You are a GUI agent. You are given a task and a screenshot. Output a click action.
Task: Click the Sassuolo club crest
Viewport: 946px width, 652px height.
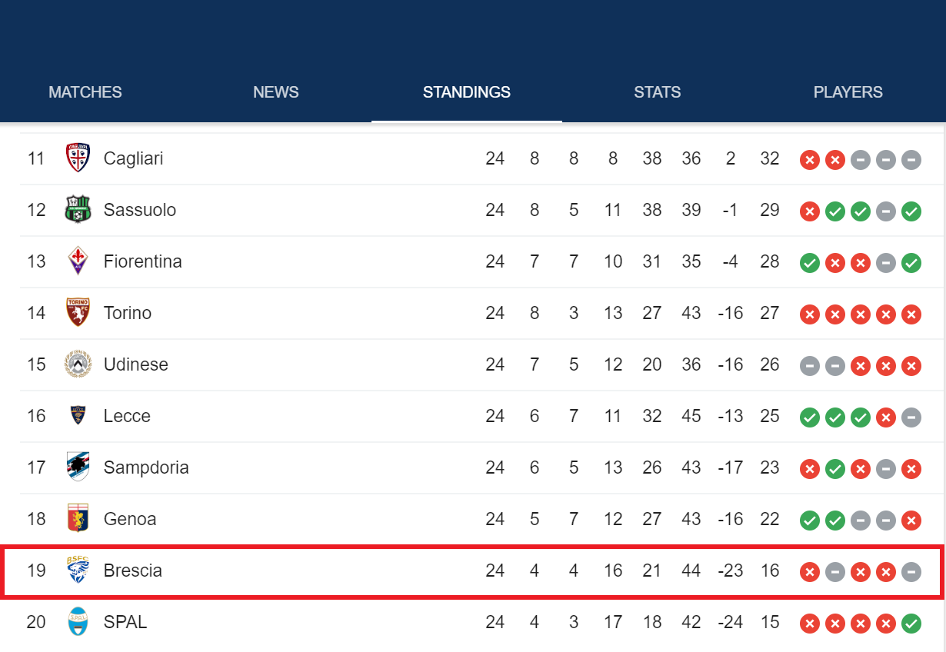click(78, 210)
